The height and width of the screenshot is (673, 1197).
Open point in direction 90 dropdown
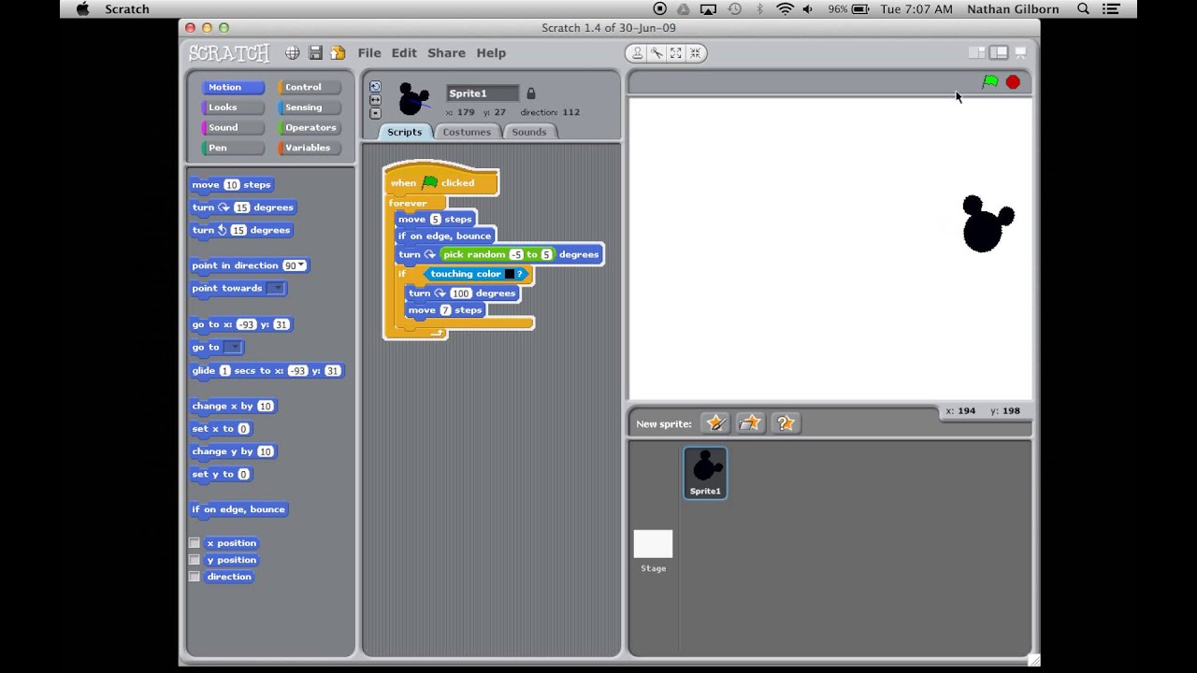coord(301,265)
